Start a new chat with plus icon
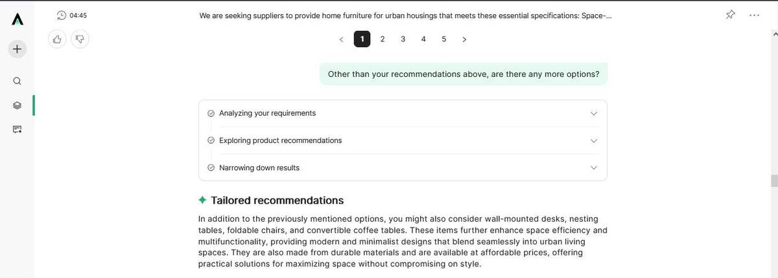The width and height of the screenshot is (778, 278). point(18,48)
